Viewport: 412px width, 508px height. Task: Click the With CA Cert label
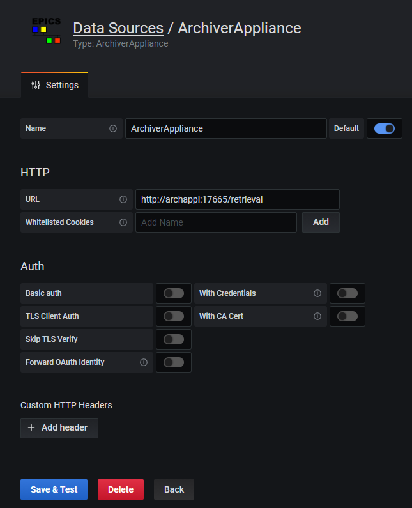(221, 316)
